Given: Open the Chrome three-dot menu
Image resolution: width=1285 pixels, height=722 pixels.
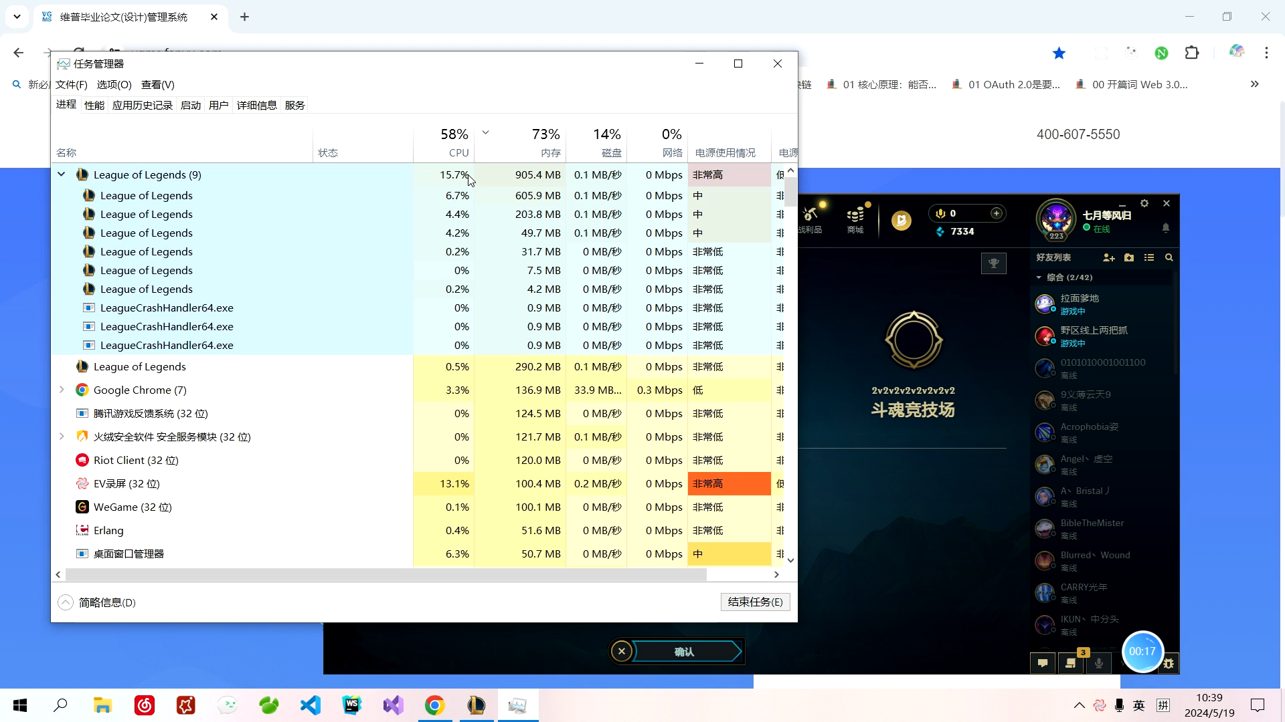Looking at the screenshot, I should click(1266, 53).
